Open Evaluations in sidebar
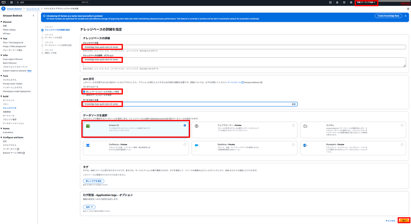 coord(8,132)
